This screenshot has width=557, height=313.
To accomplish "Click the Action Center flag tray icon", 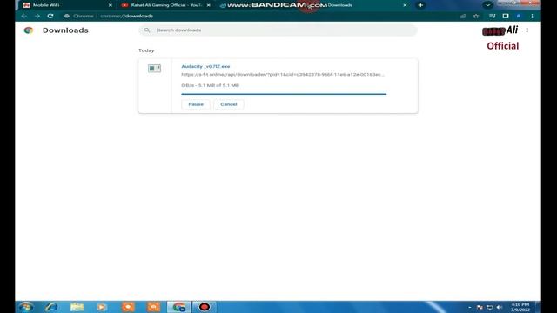I will click(480, 307).
